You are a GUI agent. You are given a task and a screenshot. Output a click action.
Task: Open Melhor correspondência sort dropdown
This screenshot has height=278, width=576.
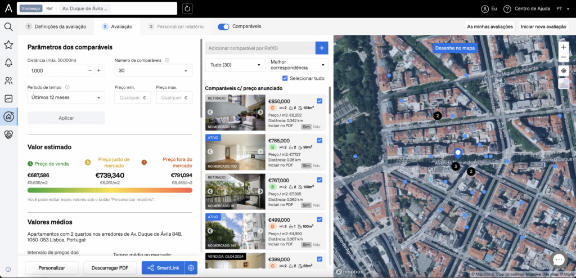click(x=298, y=65)
